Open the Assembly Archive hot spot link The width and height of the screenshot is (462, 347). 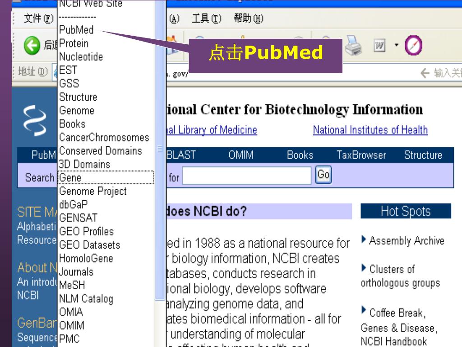point(407,241)
